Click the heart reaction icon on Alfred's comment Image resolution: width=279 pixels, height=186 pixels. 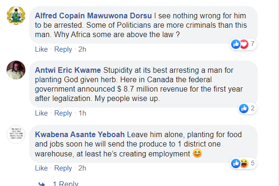[244, 44]
